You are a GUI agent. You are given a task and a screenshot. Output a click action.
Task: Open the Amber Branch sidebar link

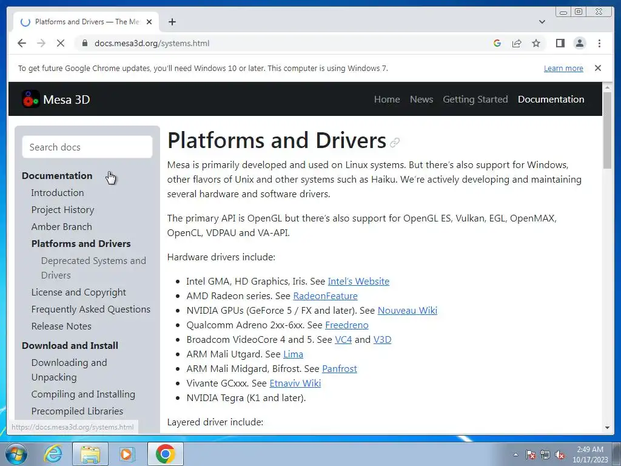click(61, 227)
